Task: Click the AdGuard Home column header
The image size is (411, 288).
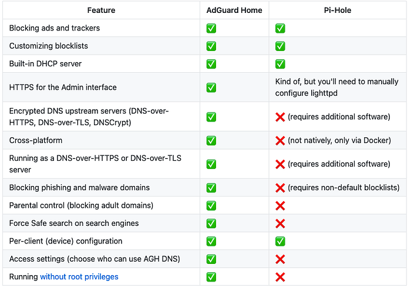Action: 234,10
